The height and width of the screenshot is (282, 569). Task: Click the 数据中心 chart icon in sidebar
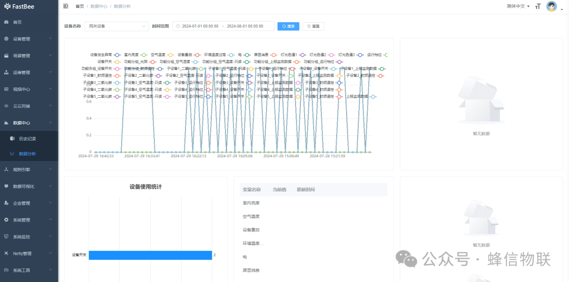click(6, 123)
